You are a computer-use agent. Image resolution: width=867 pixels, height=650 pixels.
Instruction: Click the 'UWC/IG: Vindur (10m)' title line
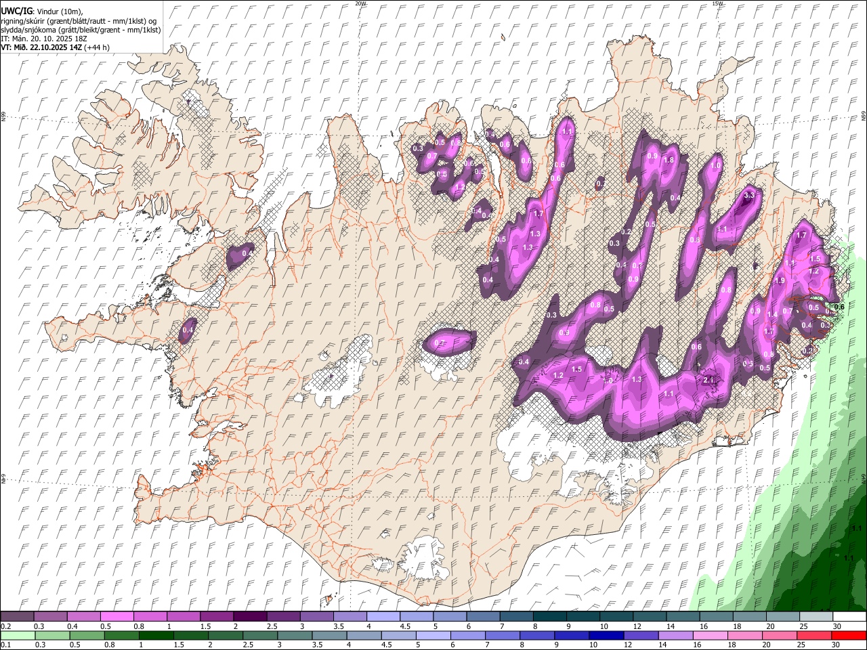click(41, 12)
